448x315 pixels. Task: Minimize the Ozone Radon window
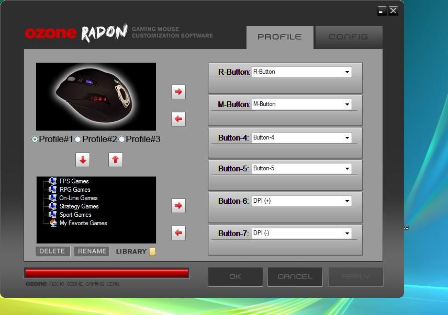tap(382, 10)
